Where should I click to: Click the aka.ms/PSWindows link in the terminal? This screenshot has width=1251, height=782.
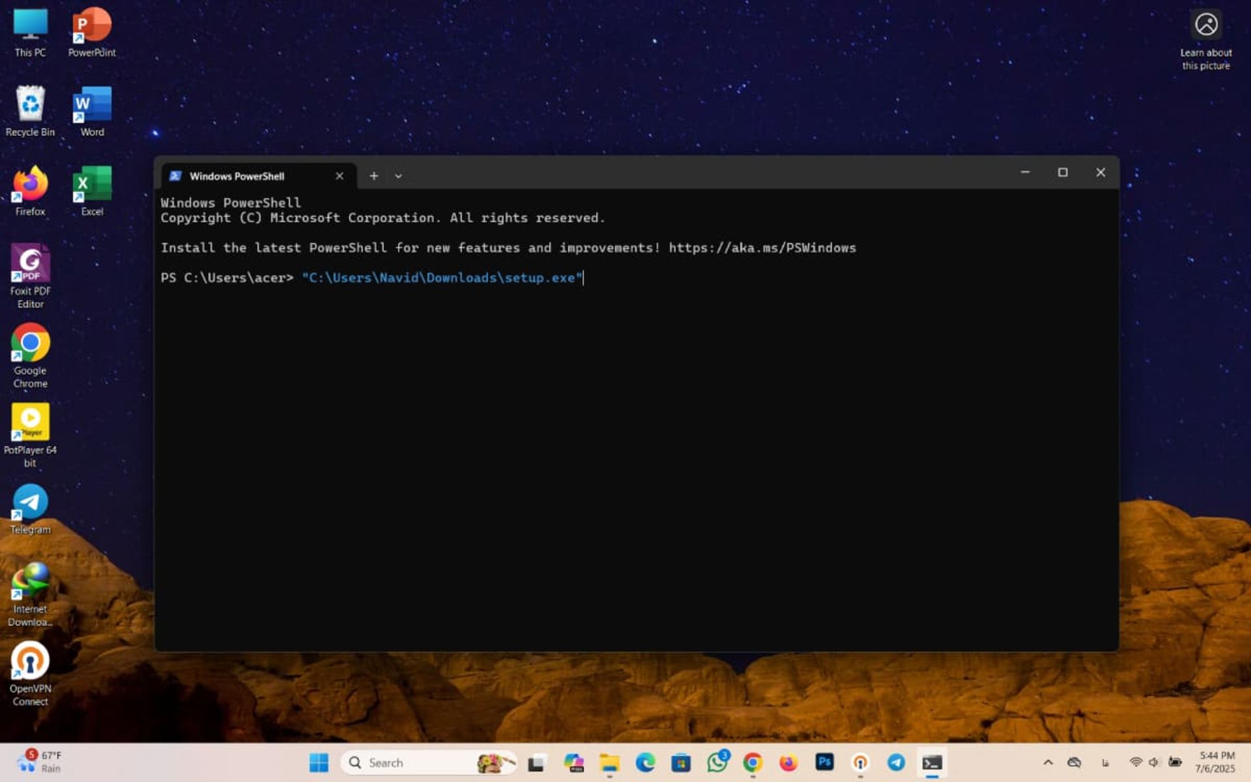click(x=762, y=248)
